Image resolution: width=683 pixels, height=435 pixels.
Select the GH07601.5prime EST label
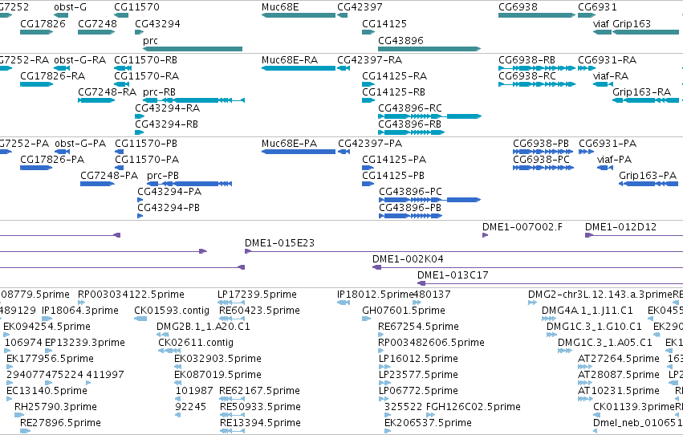(404, 311)
